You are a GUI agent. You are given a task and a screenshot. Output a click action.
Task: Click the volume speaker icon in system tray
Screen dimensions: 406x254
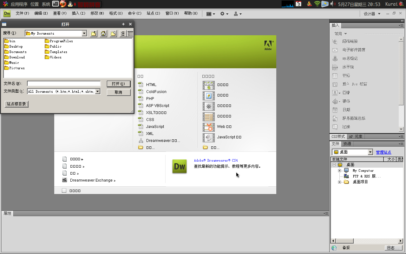(x=333, y=4)
